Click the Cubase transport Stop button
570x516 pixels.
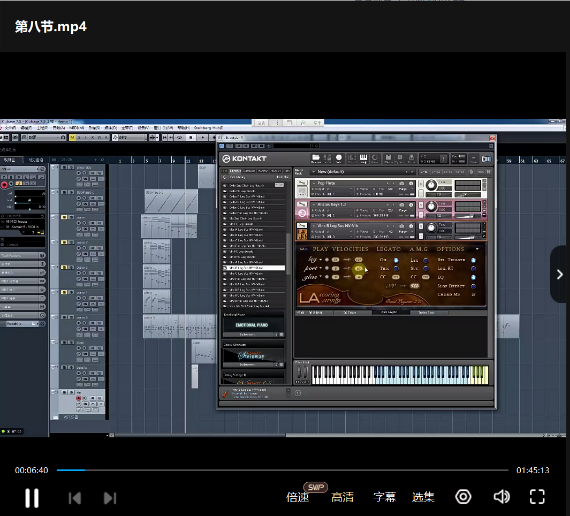191,138
